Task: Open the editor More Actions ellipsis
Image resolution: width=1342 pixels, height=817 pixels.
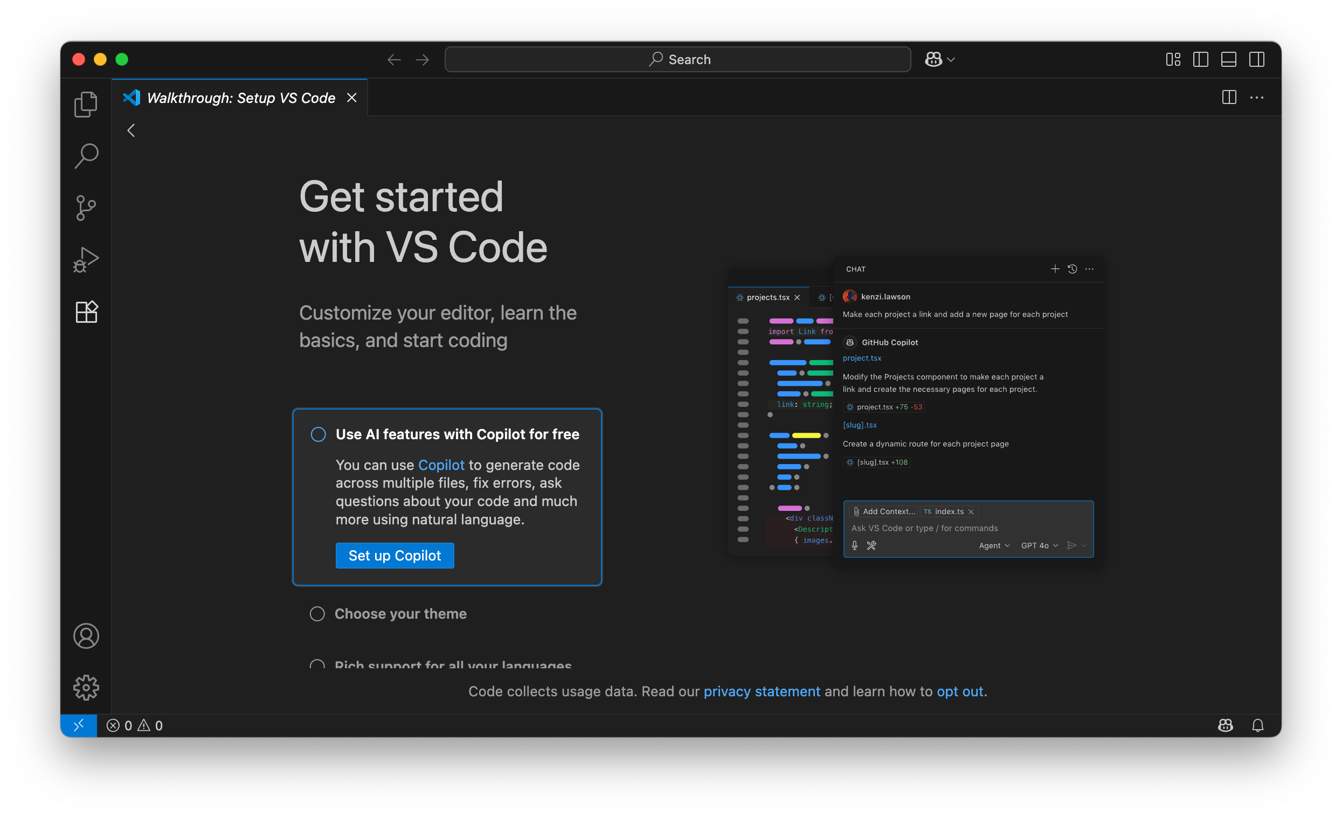Action: click(1256, 98)
